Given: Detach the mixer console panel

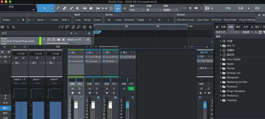Looking at the screenshot, I should (9, 52).
